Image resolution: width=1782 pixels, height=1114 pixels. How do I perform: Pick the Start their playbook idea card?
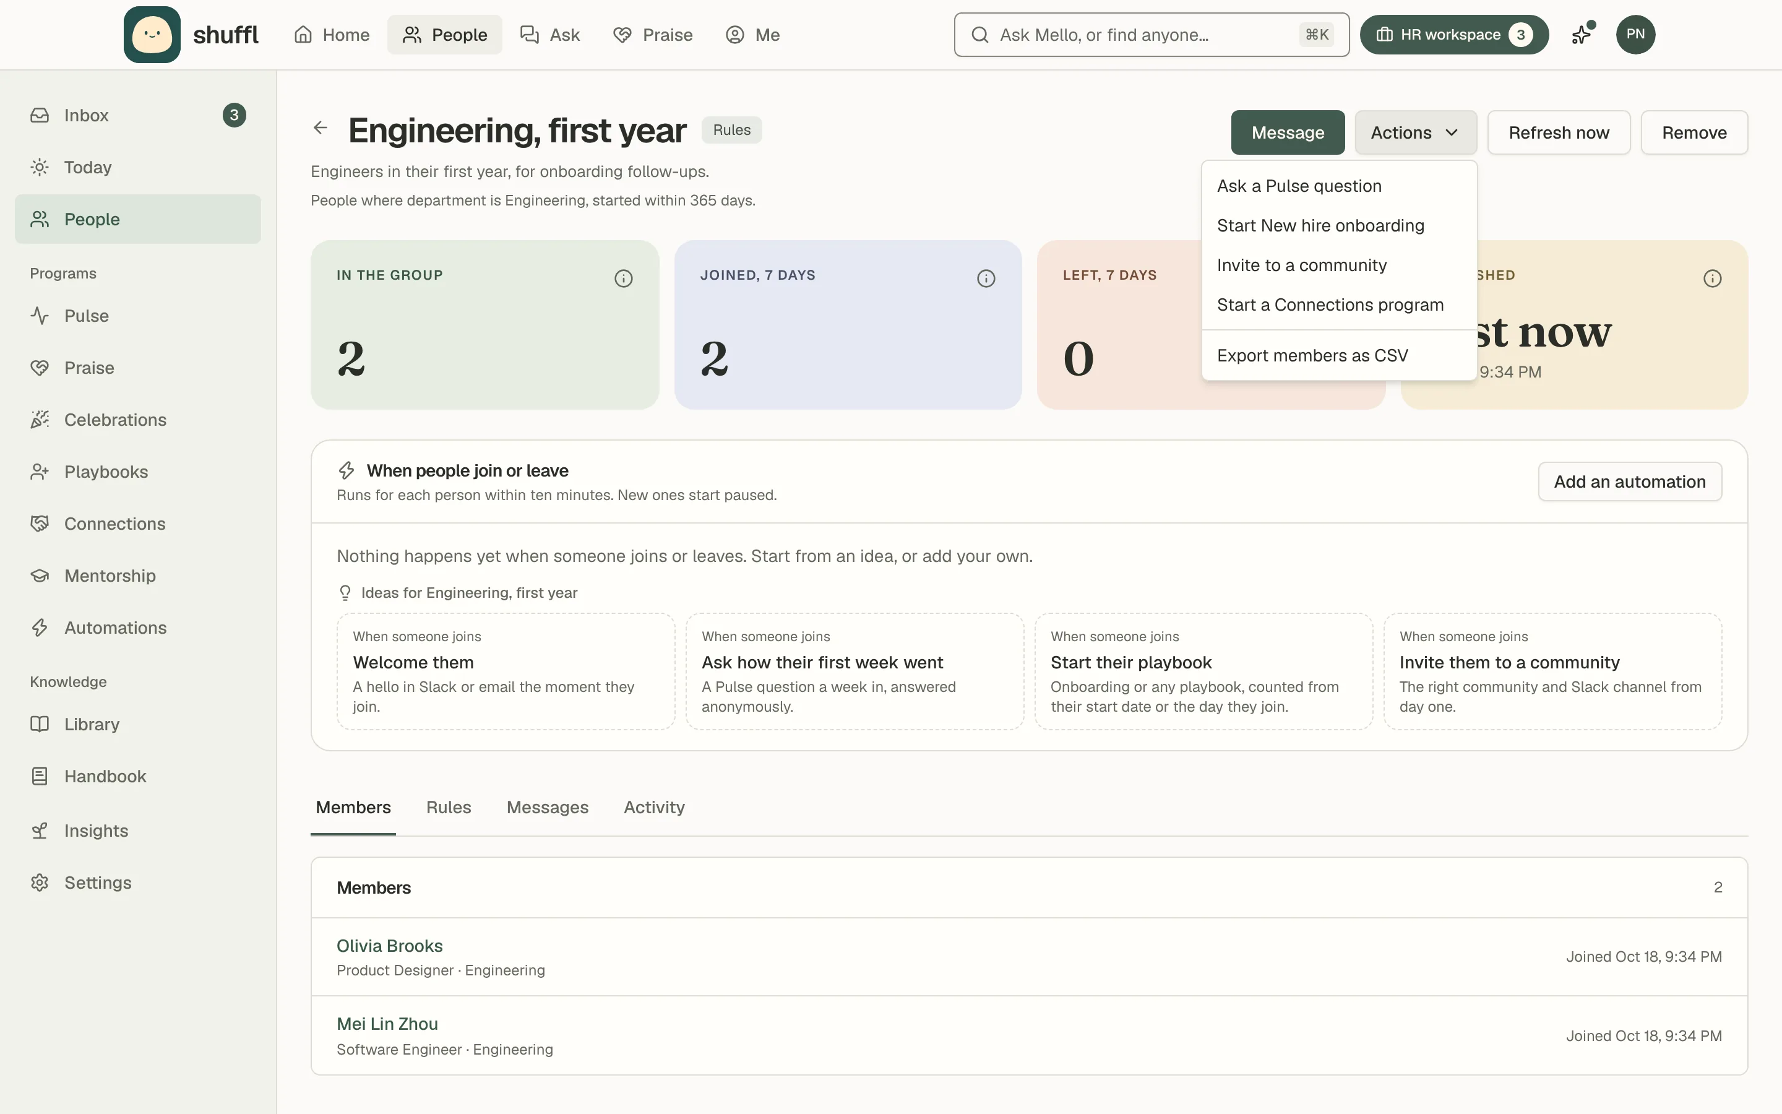tap(1204, 672)
